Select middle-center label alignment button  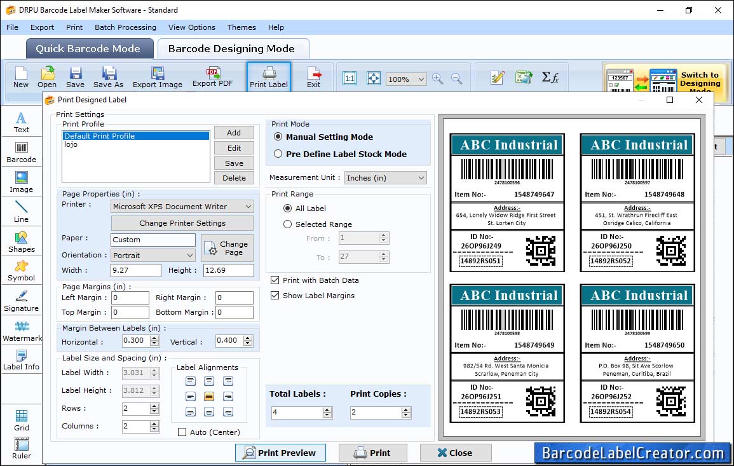pos(209,397)
